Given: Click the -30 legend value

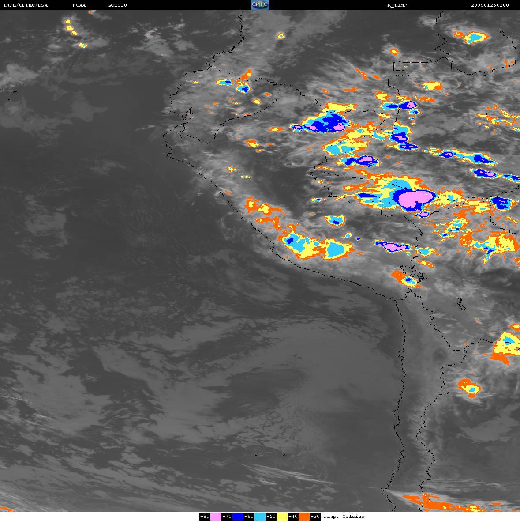Looking at the screenshot, I should [315, 516].
